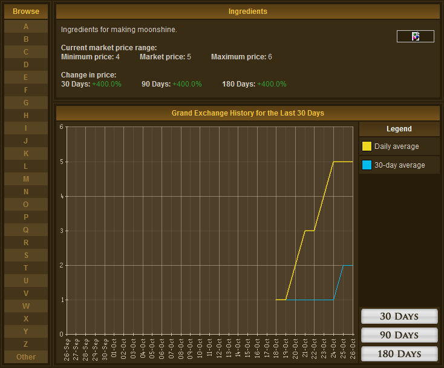Browse items starting with A

point(26,27)
